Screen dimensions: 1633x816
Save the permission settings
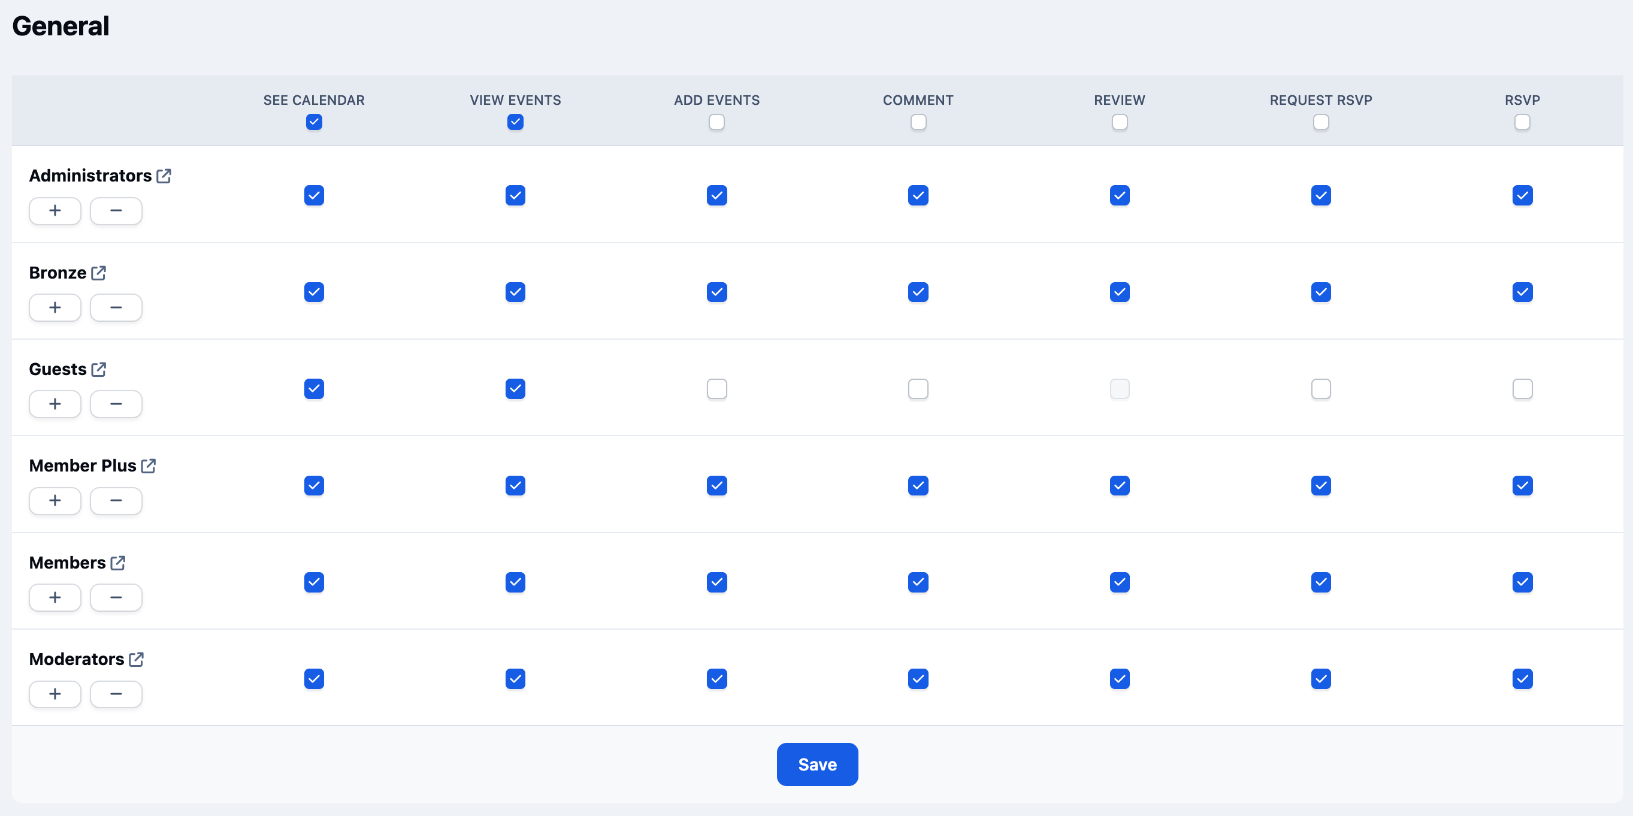[817, 764]
